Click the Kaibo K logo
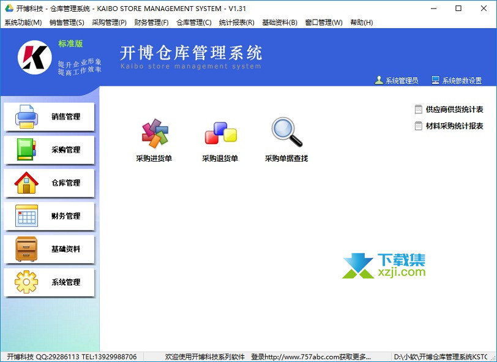497x362 pixels. (x=34, y=58)
